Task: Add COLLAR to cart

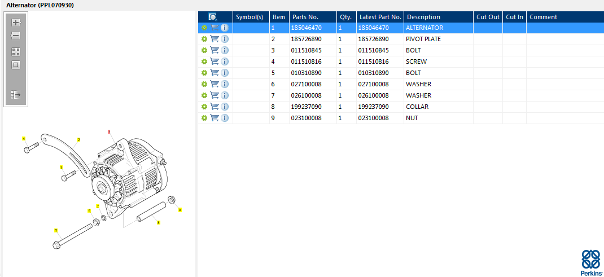Action: click(215, 107)
